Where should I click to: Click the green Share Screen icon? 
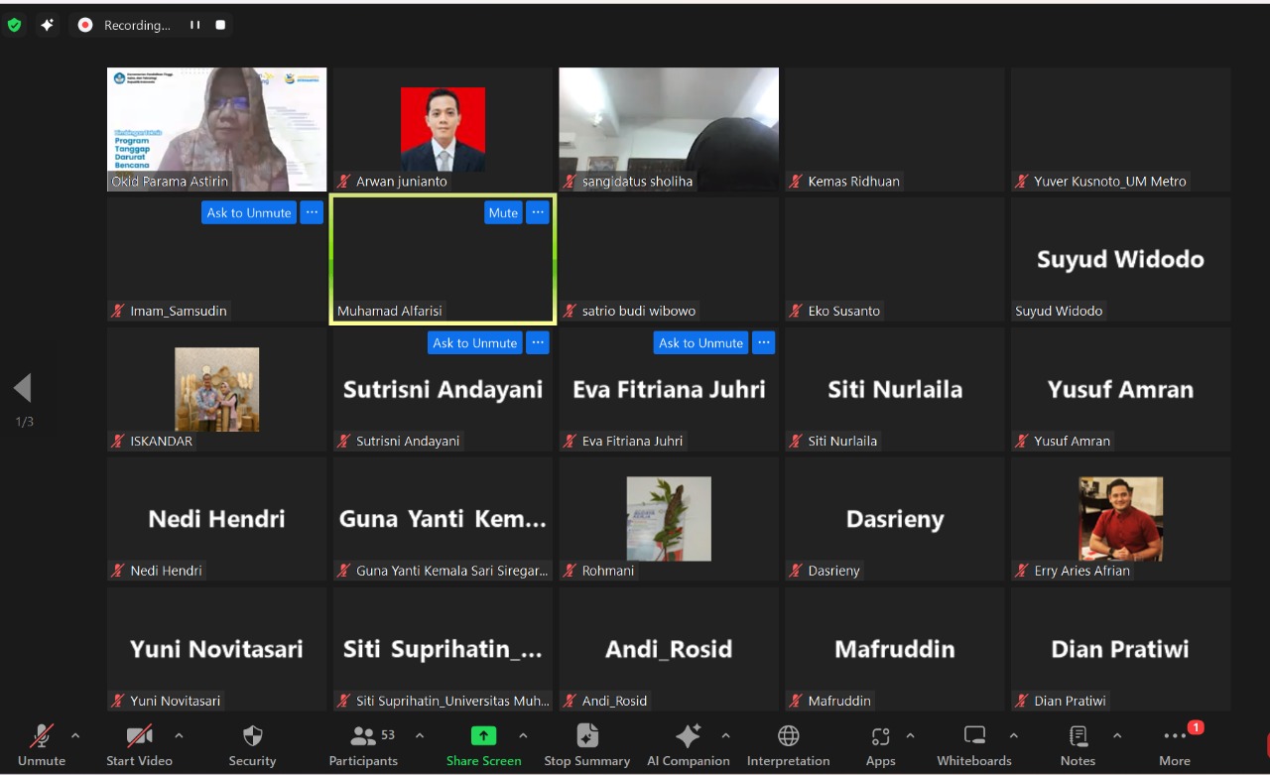tap(483, 735)
